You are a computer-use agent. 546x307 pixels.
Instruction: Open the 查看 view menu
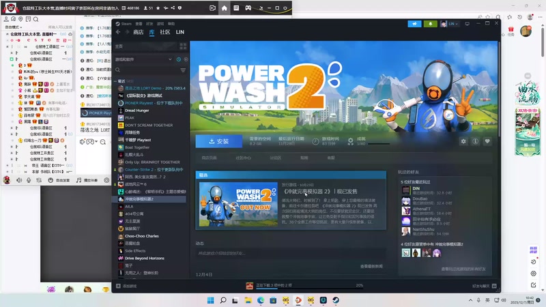[x=139, y=24]
